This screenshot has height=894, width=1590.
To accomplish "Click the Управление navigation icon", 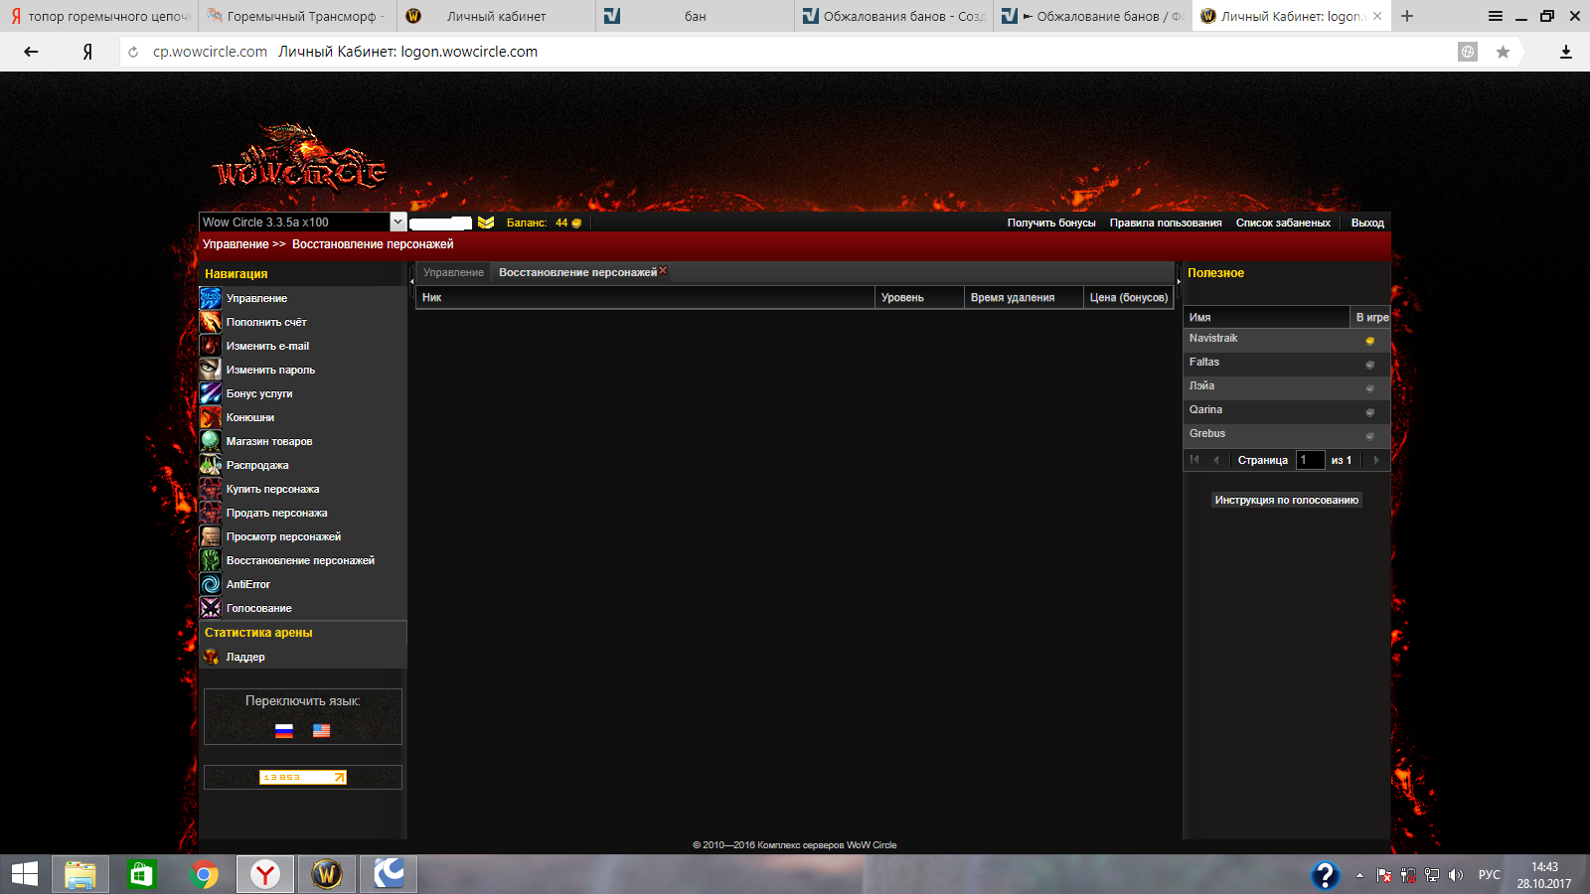I will [211, 298].
